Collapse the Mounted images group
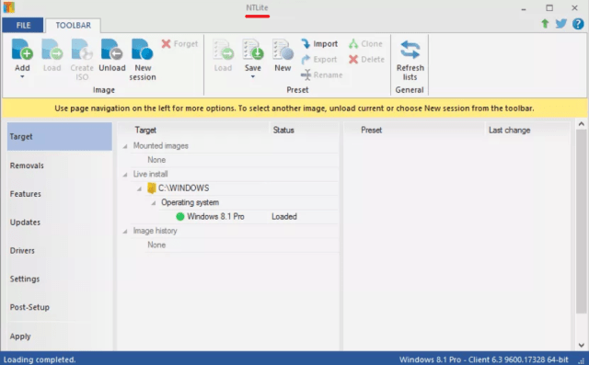 pos(125,146)
